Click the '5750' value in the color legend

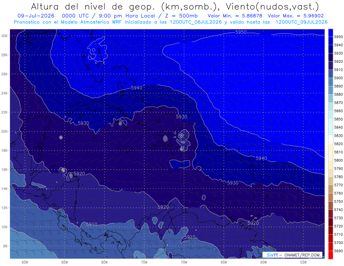[339, 201]
